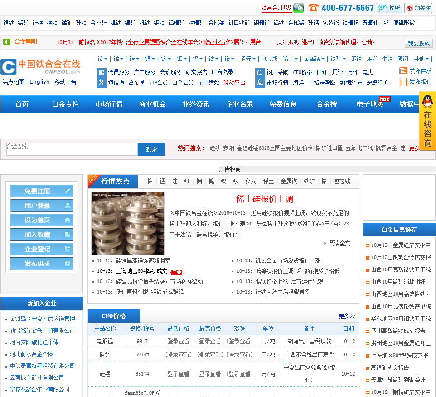The width and height of the screenshot is (436, 397).
Task: Open 攀枝花鑫合矿业有限公司 company link
Action: coord(39,389)
